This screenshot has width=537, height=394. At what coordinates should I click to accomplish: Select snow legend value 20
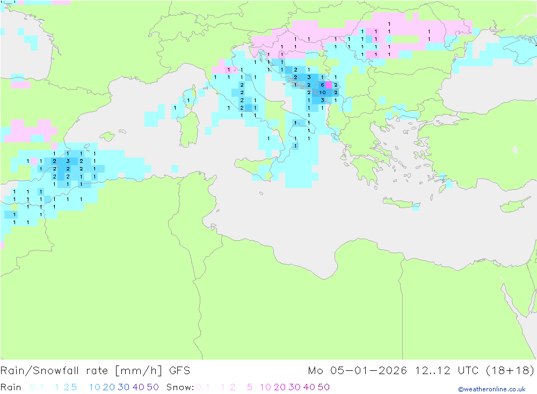point(280,387)
